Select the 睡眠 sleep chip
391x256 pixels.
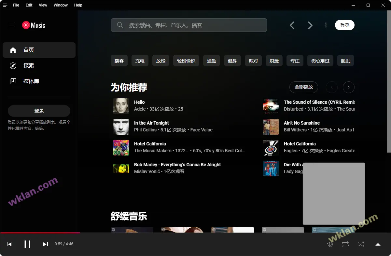[346, 61]
